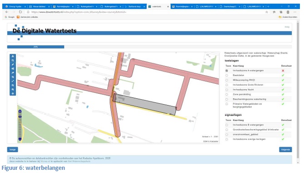The height and width of the screenshot is (173, 304).
Task: Switch to the Nieuw tabblad tab
Action: (39, 6)
